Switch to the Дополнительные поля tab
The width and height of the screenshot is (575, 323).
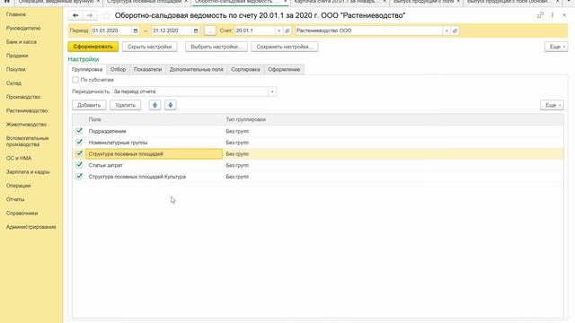196,69
